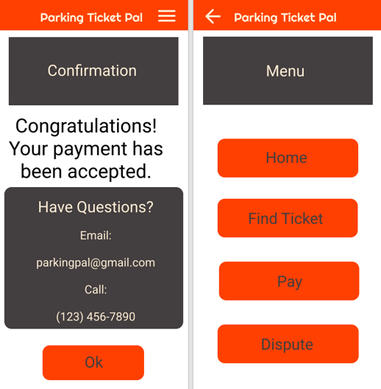Click the Confirmation header banner
381x389 pixels.
(93, 71)
